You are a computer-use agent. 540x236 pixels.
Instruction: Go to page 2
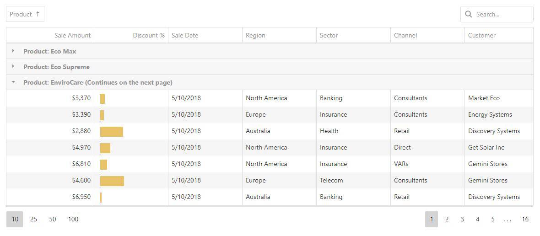pyautogui.click(x=447, y=219)
